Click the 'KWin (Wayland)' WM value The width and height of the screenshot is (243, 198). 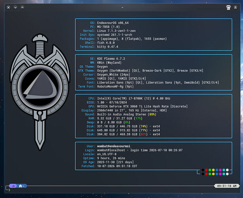point(109,63)
